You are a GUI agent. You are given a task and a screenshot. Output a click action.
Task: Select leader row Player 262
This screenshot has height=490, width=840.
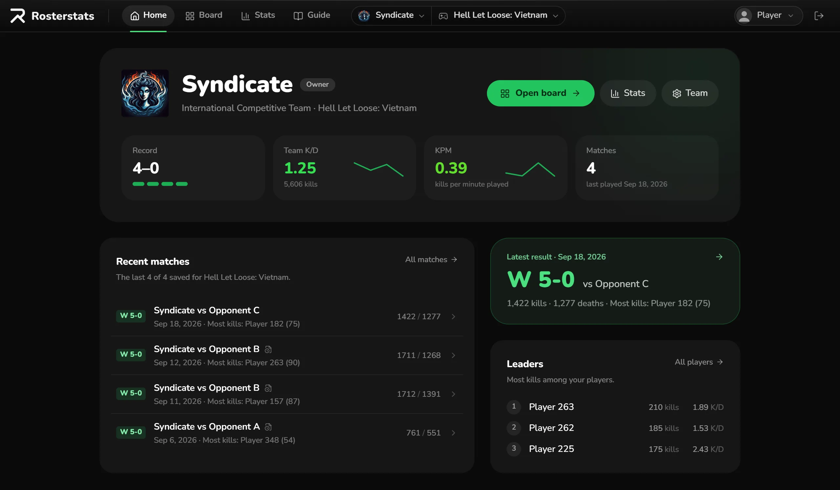coord(615,428)
